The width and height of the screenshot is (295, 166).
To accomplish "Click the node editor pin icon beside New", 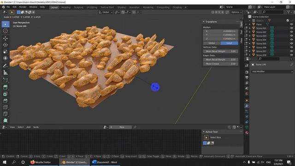I will point(135,127).
